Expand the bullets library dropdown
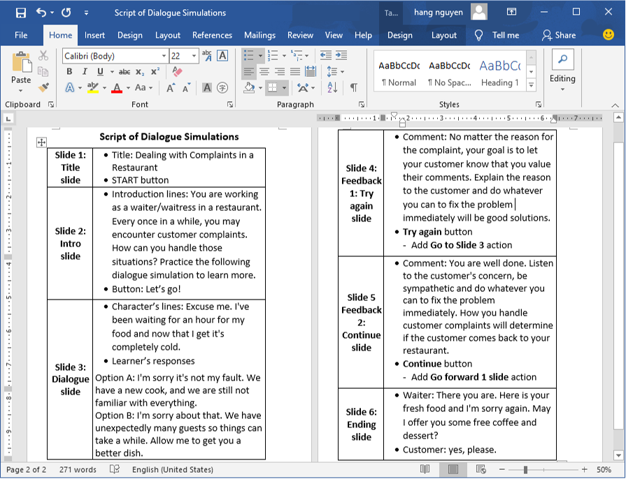The image size is (626, 479). (260, 56)
